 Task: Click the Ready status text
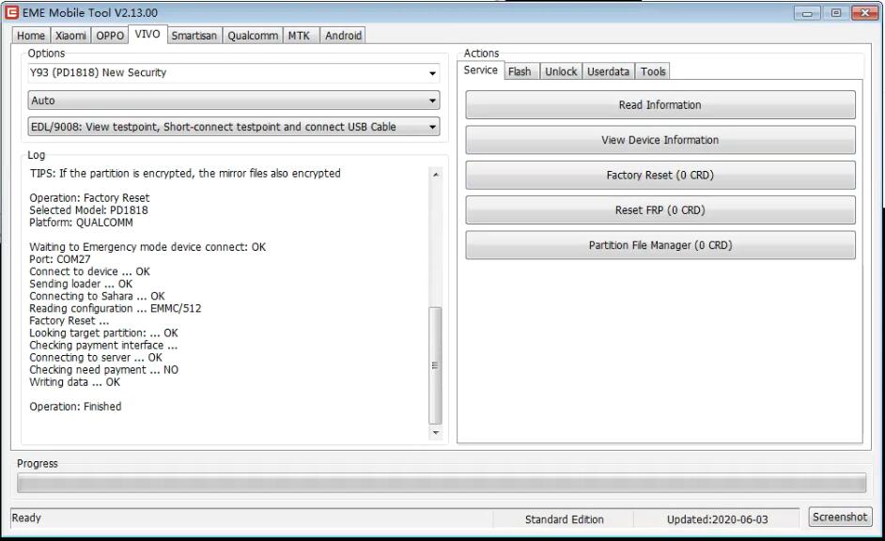point(26,518)
